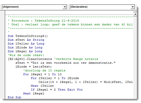Place cursor on Sub TekensInString6() line
Screen dimensions: 141x103
tap(28, 36)
